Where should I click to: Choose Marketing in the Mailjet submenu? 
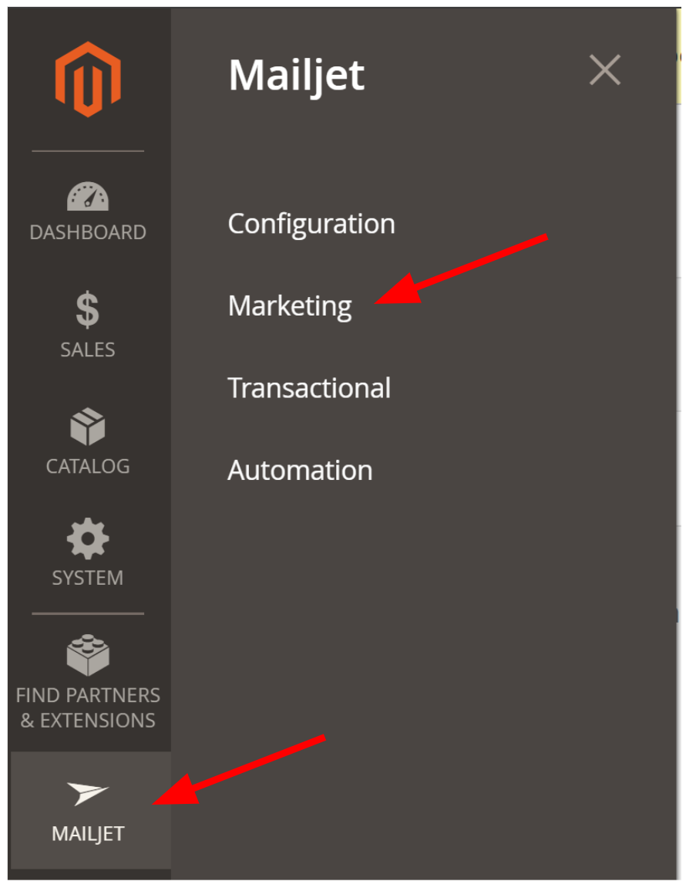pyautogui.click(x=290, y=306)
